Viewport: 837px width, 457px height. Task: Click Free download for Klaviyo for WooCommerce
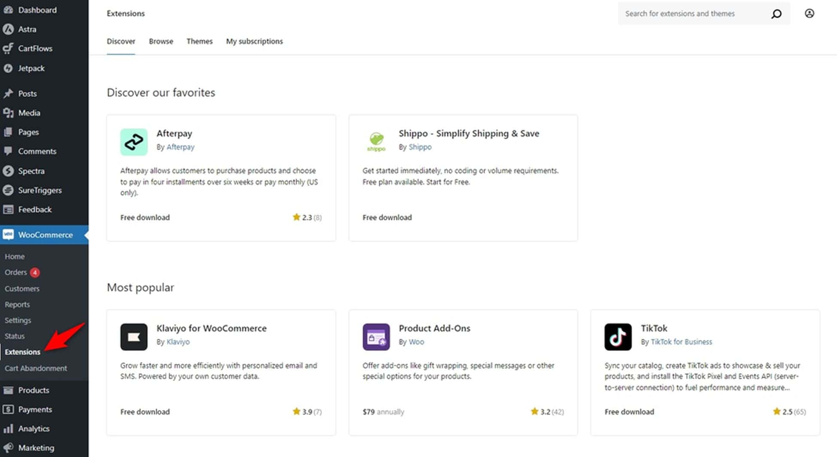(145, 412)
